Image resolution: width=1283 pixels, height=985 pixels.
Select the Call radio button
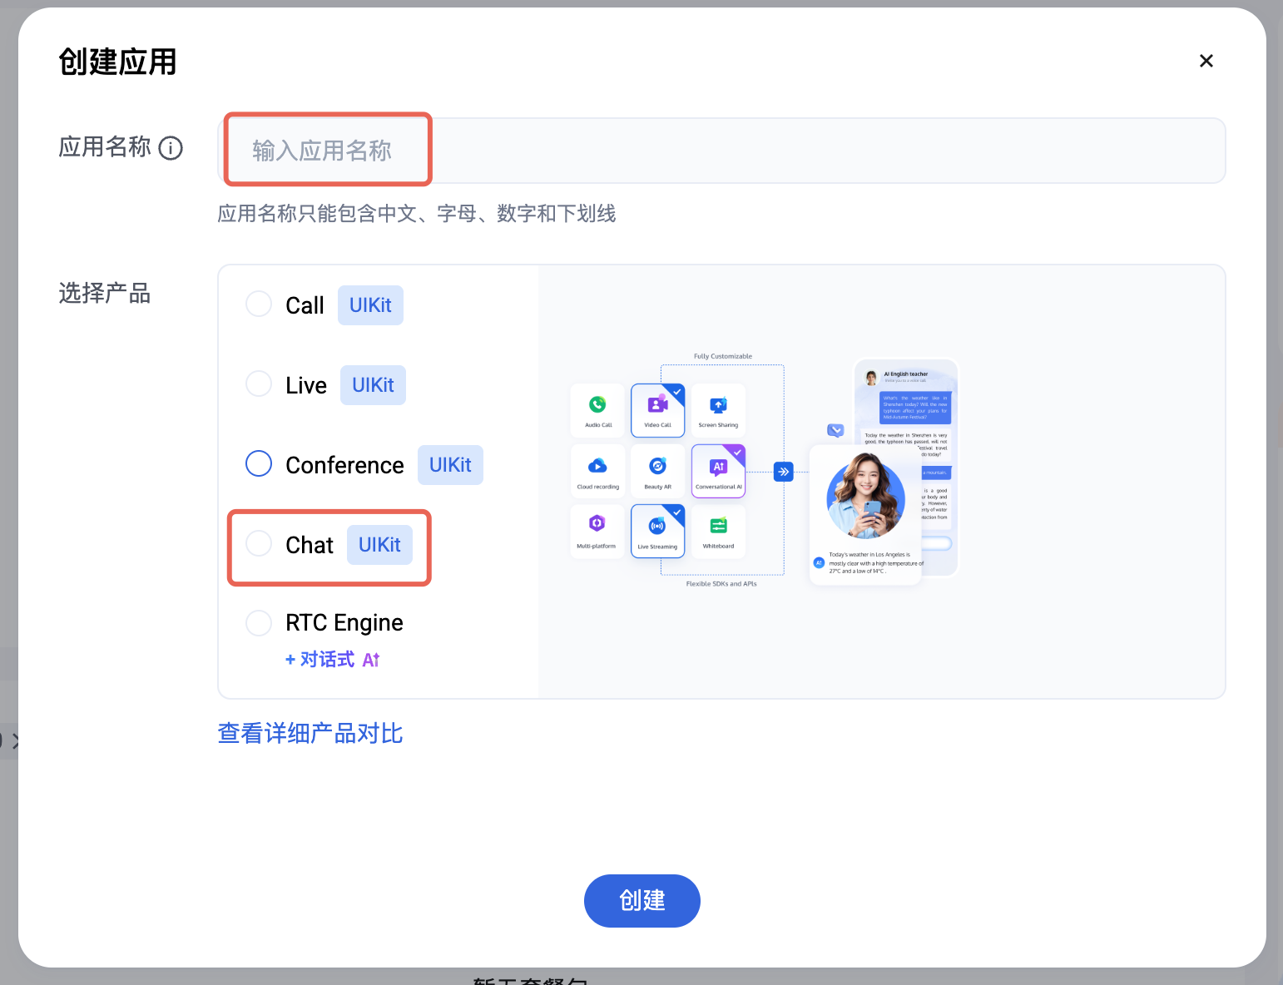click(x=259, y=304)
